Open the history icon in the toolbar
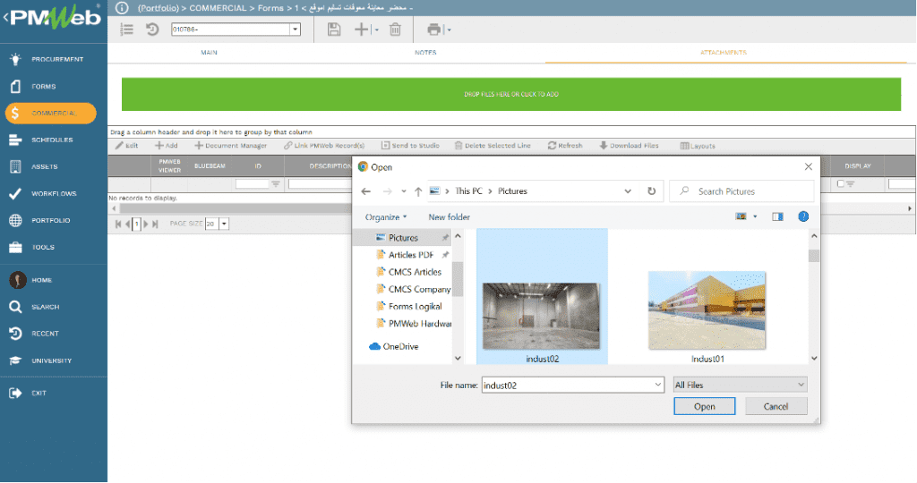917x483 pixels. [x=152, y=30]
